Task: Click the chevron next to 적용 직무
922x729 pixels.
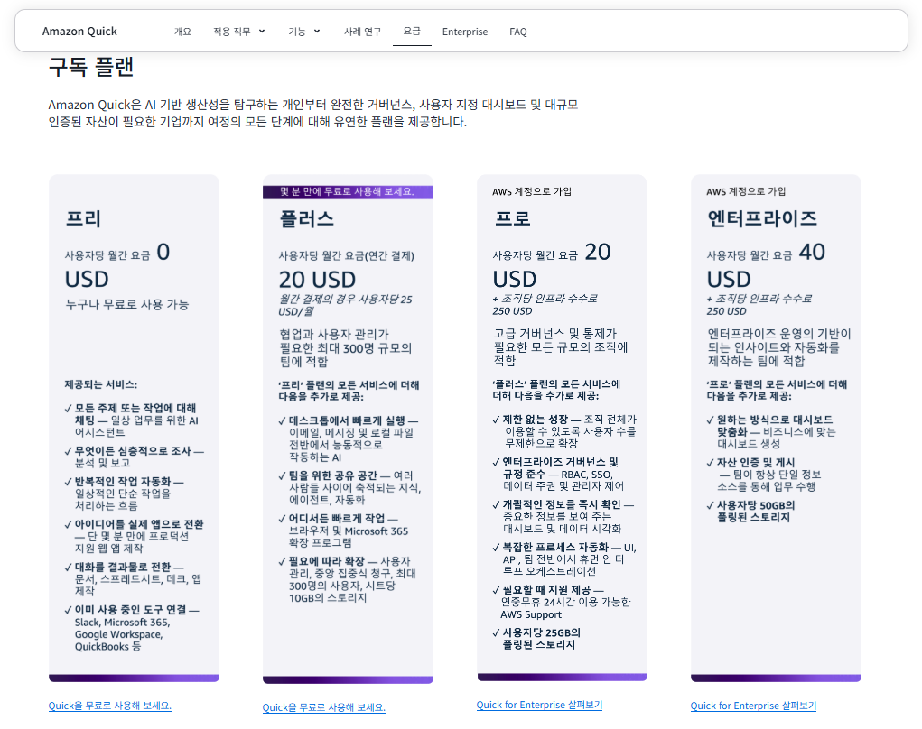Action: click(x=262, y=32)
